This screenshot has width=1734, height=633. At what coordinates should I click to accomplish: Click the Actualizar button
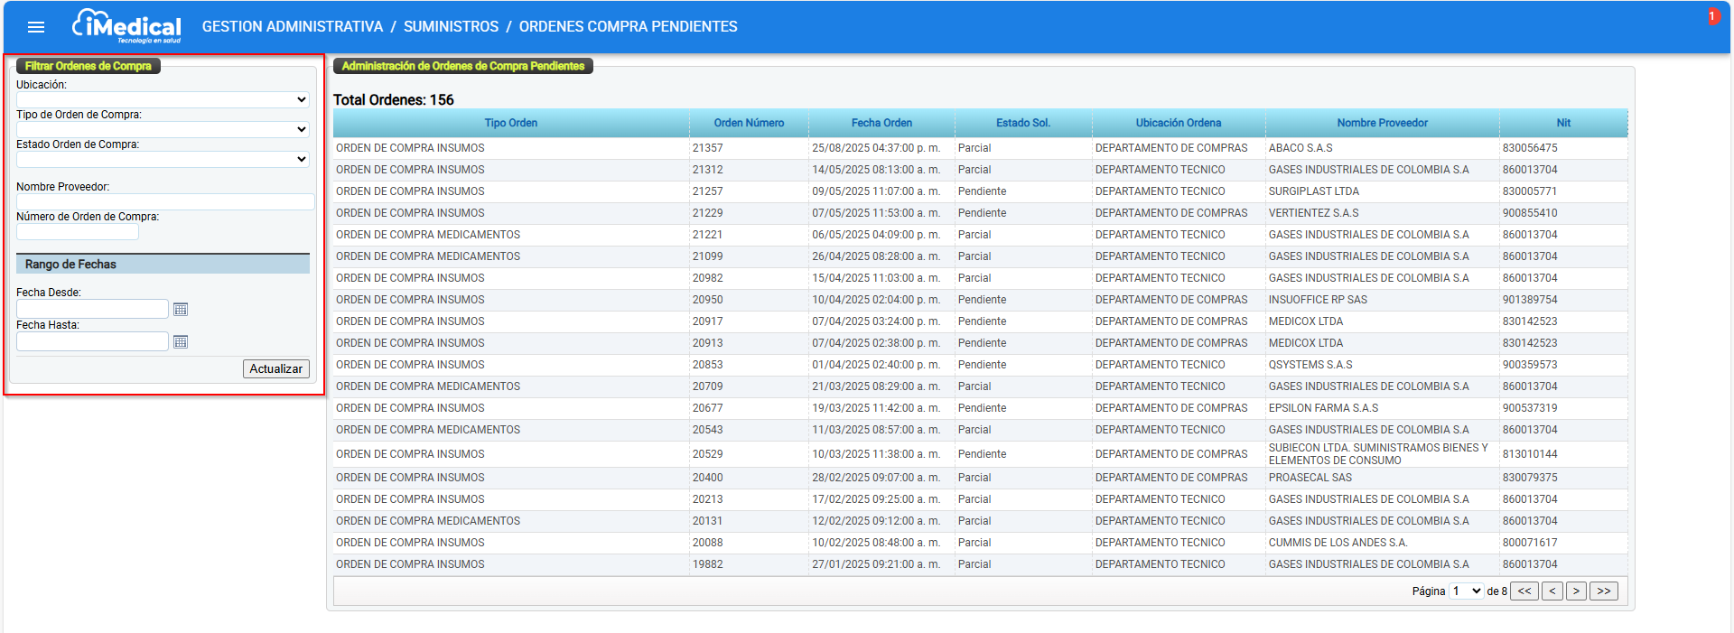(x=275, y=369)
